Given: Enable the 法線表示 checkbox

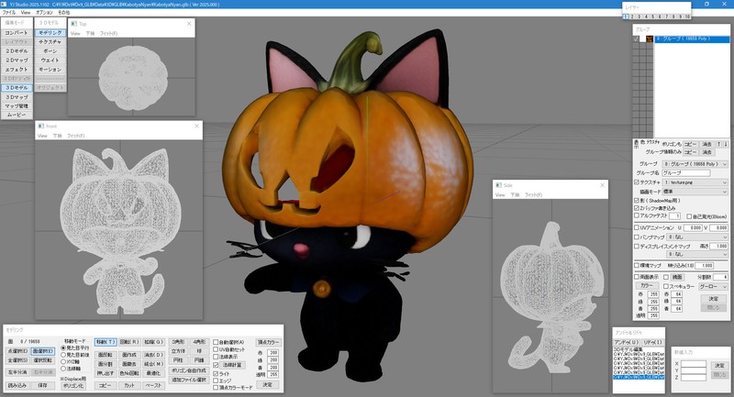Looking at the screenshot, I should pos(216,357).
